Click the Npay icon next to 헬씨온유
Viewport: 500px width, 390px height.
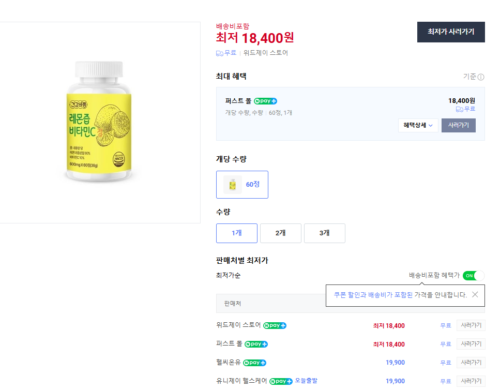[254, 363]
